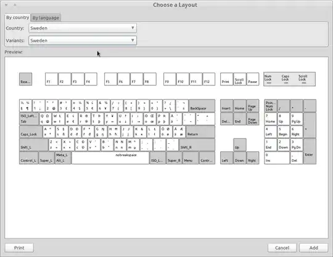
Task: Click the F4 key in the preview
Action: pos(91,79)
